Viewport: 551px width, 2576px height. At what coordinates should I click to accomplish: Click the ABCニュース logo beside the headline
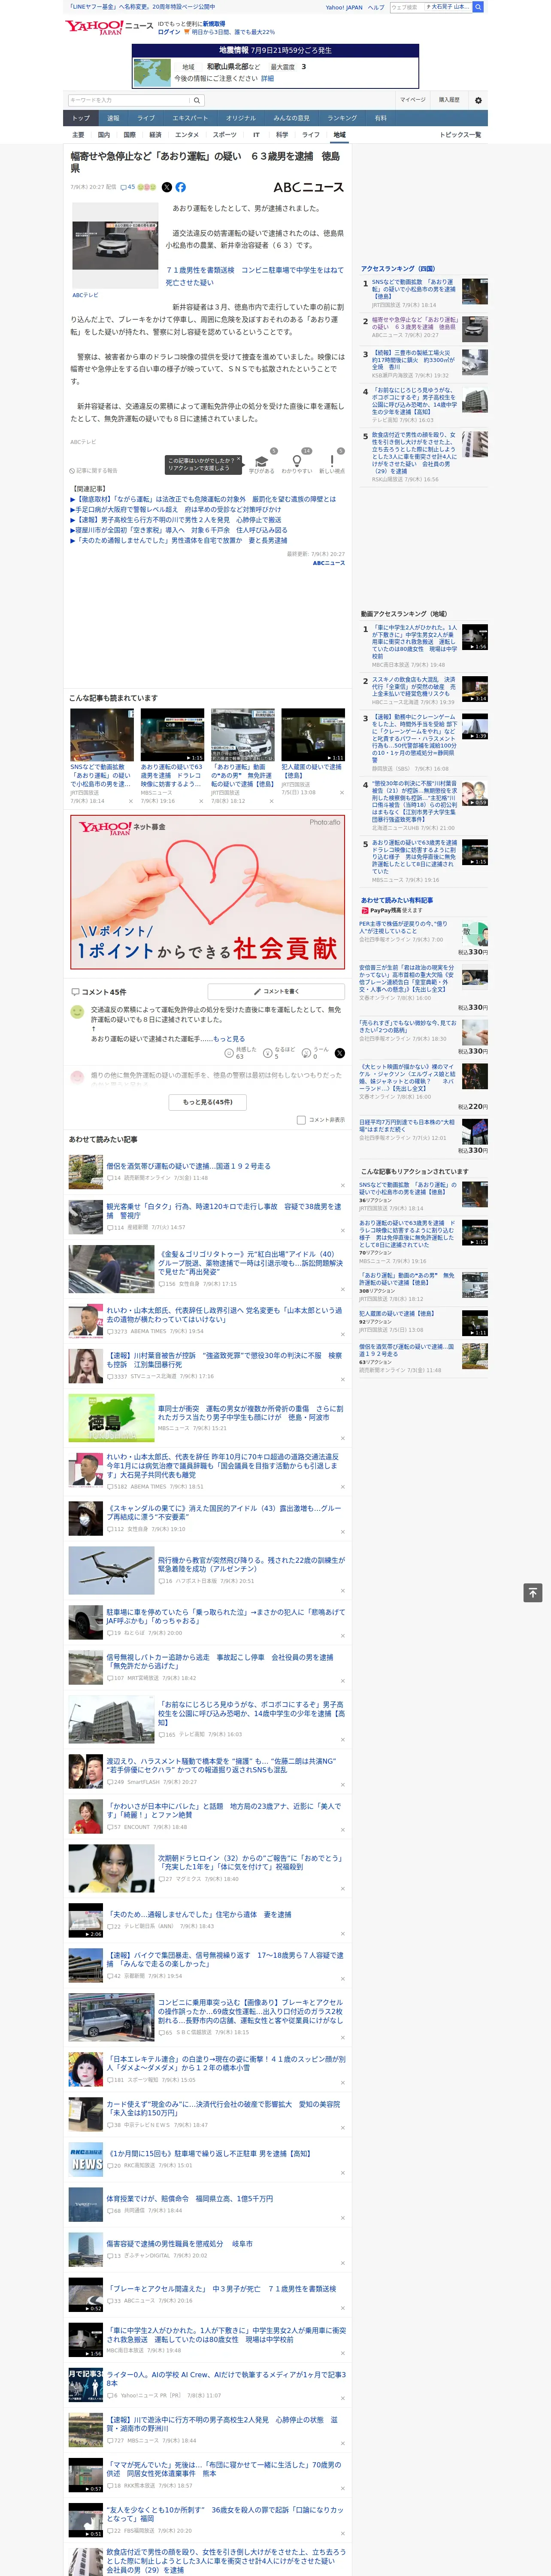(x=308, y=187)
